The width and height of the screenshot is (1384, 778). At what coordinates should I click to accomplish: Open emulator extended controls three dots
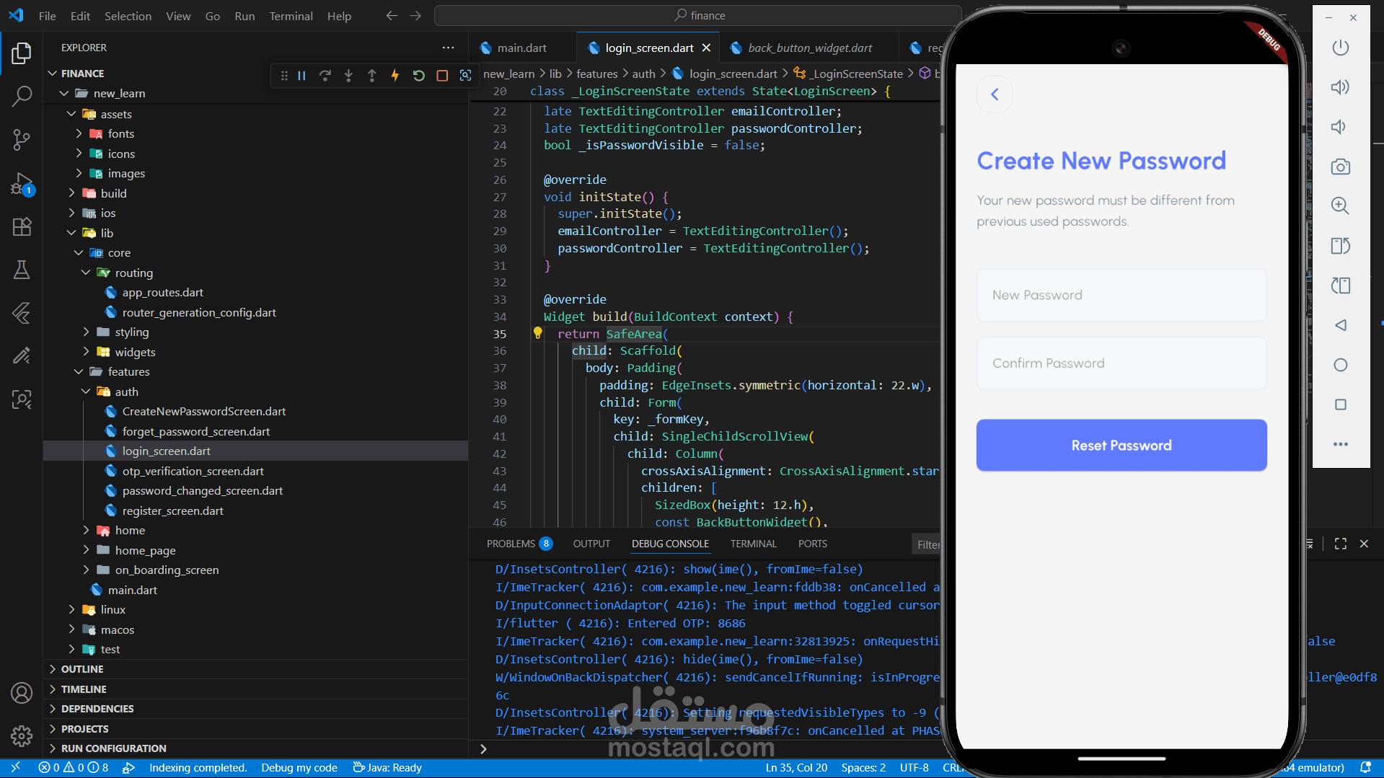click(1340, 444)
